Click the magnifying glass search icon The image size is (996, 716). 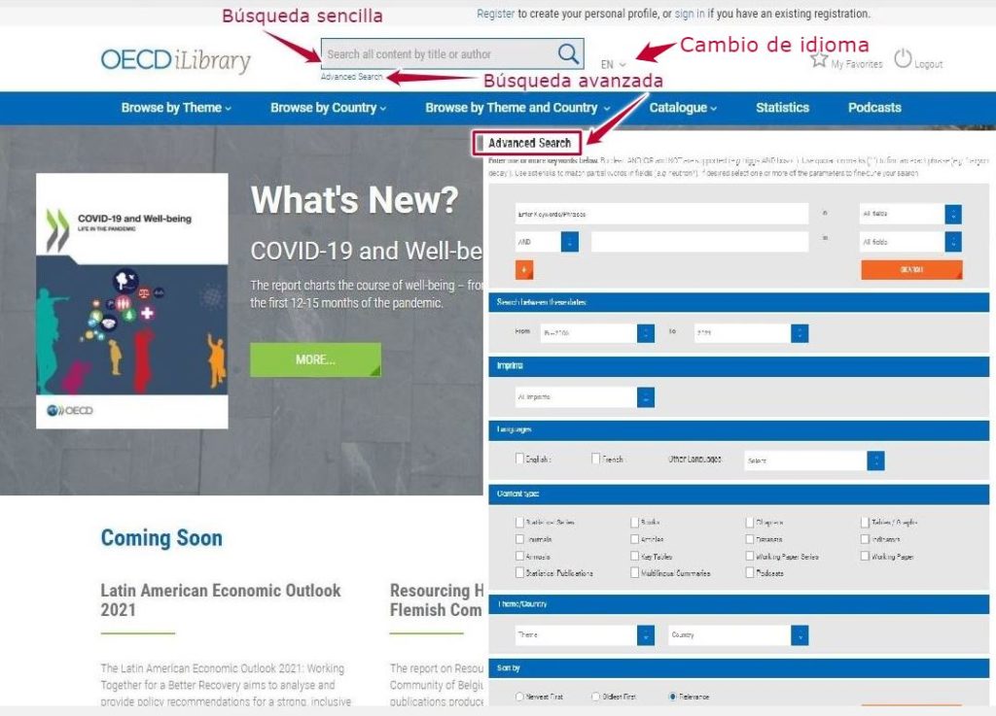[x=568, y=53]
